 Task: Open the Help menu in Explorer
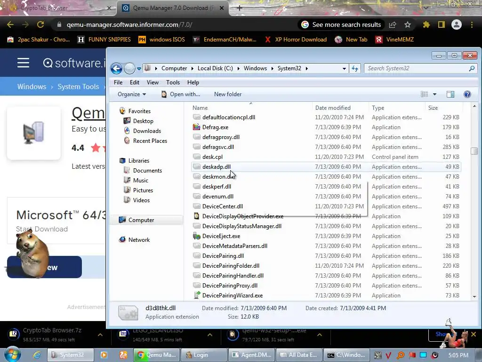pyautogui.click(x=193, y=82)
